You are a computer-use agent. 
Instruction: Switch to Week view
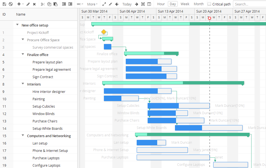tap(185, 4)
